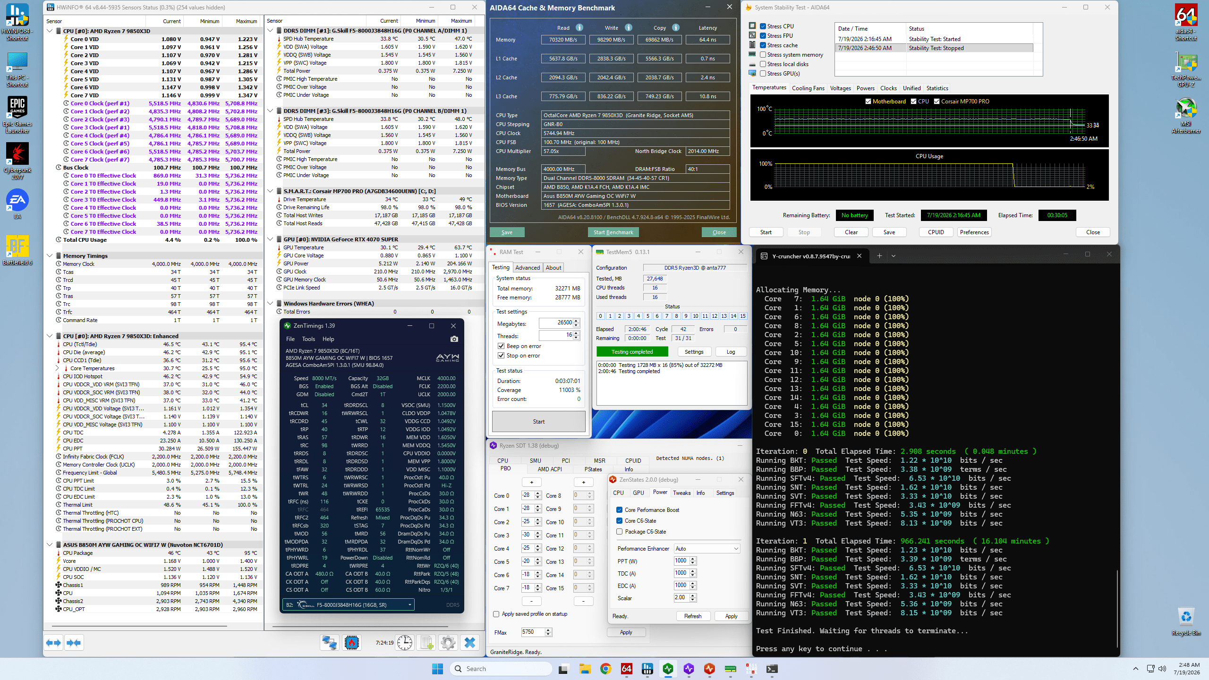Click the HWiNFO chip-with-flame toolbar icon
The image size is (1209, 680).
click(x=352, y=643)
